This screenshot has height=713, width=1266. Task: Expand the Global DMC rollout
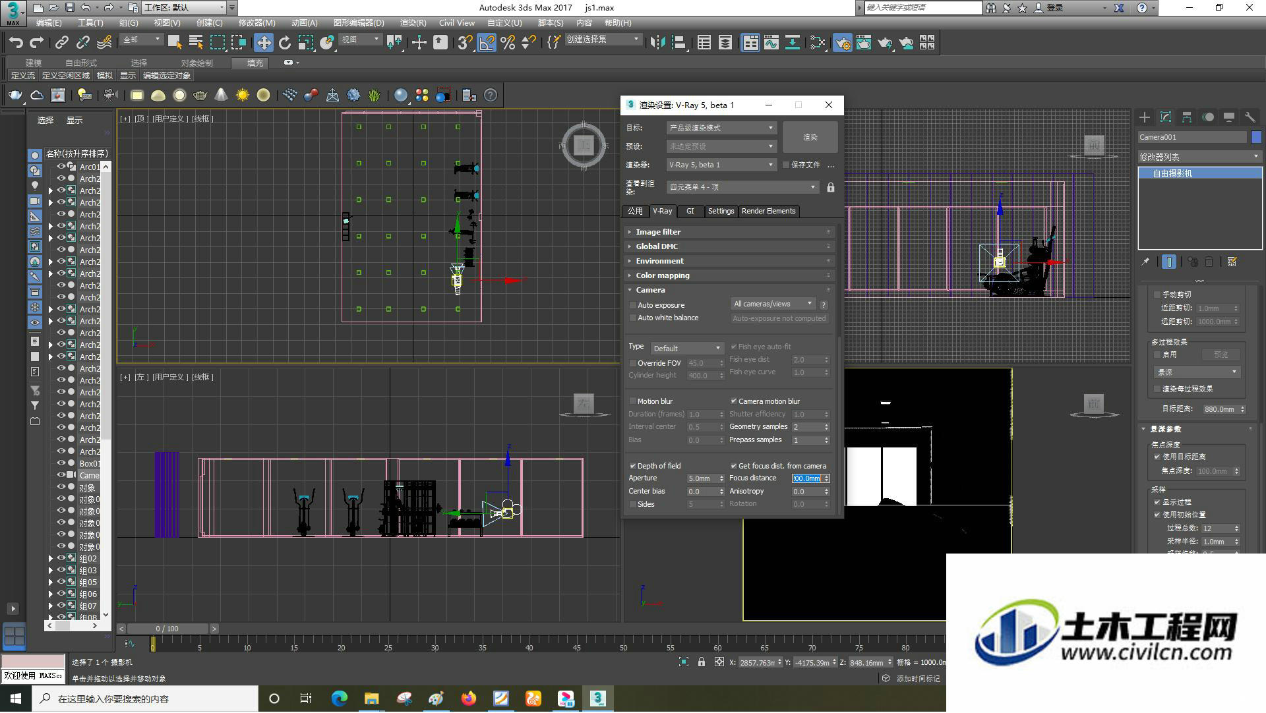tap(730, 246)
